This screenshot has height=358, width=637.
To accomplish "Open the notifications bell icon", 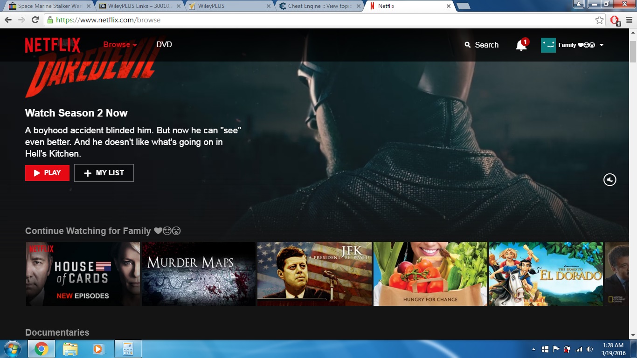I will pyautogui.click(x=521, y=45).
